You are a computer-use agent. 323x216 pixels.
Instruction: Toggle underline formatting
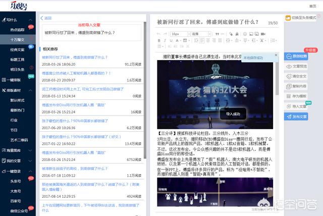171,40
